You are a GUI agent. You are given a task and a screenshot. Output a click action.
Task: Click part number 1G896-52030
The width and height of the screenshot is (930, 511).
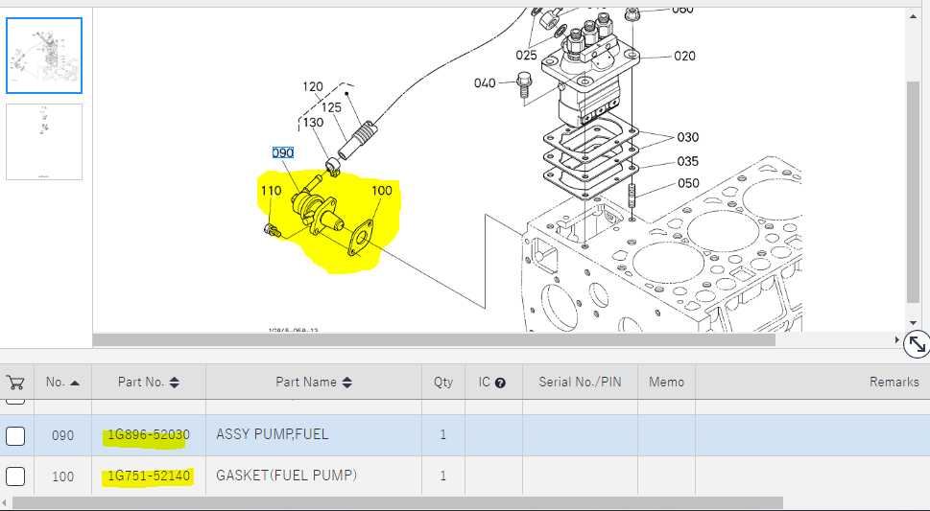(148, 435)
